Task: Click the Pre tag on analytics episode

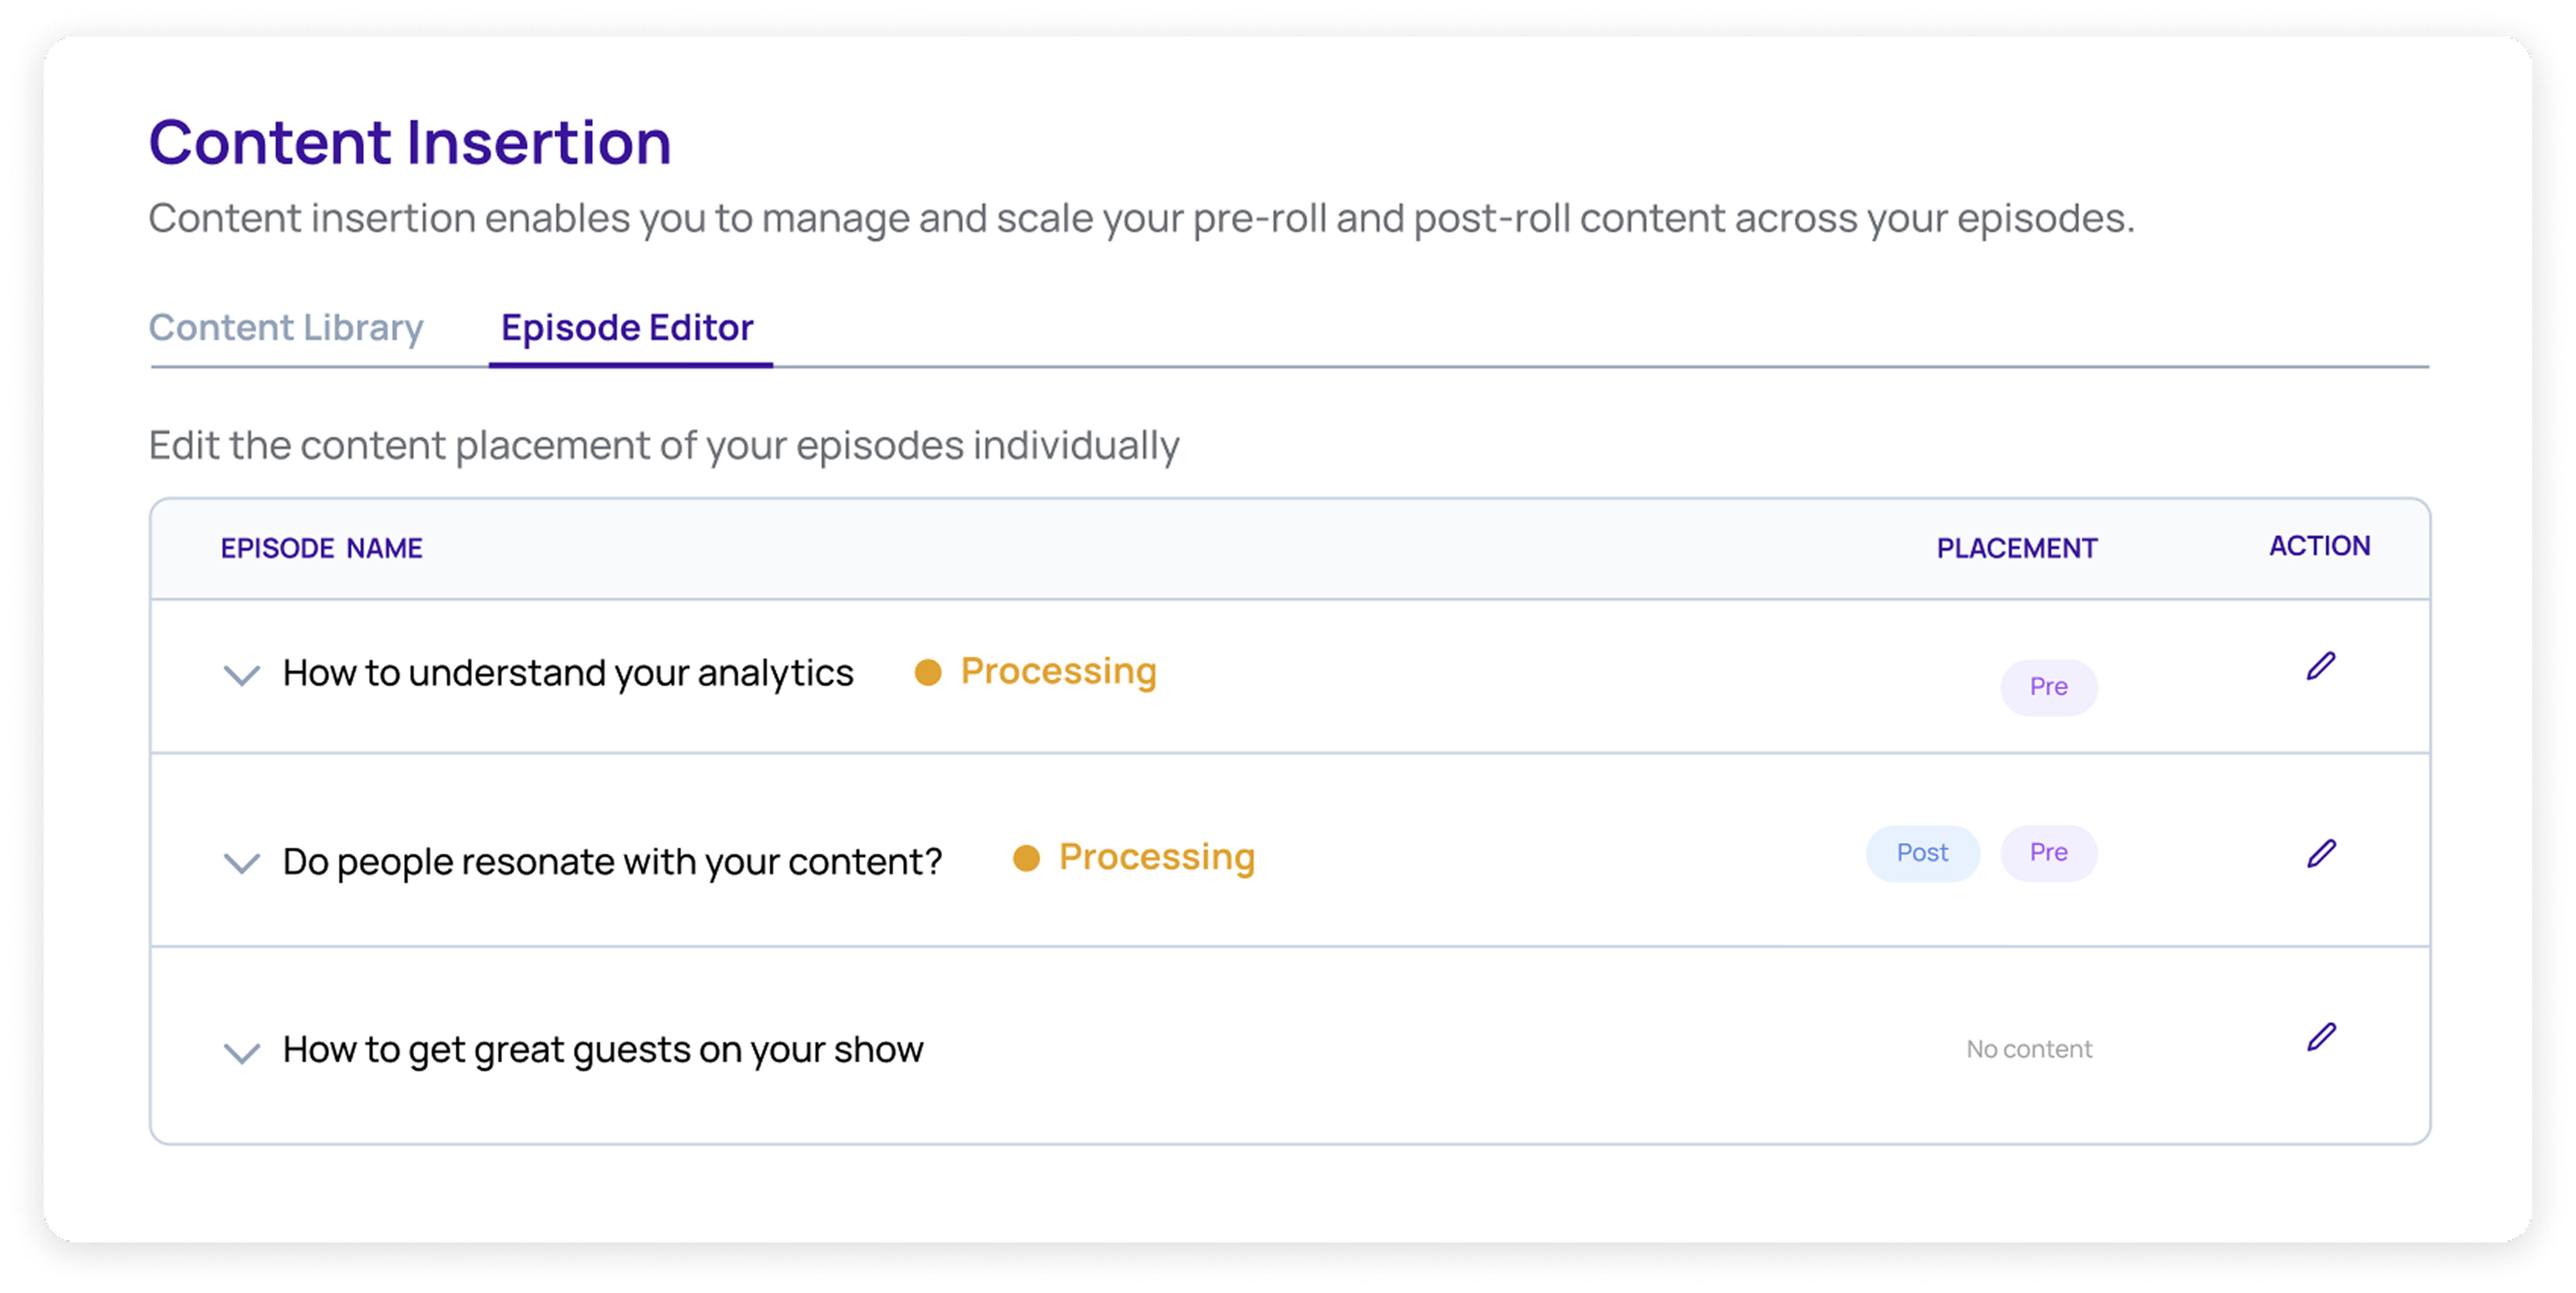Action: pyautogui.click(x=2048, y=687)
